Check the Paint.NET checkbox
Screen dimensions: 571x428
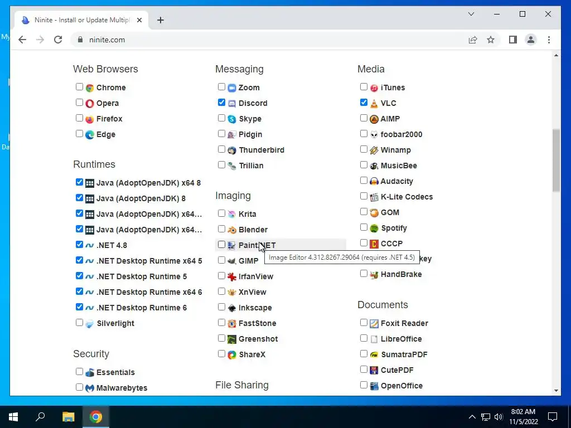point(221,244)
